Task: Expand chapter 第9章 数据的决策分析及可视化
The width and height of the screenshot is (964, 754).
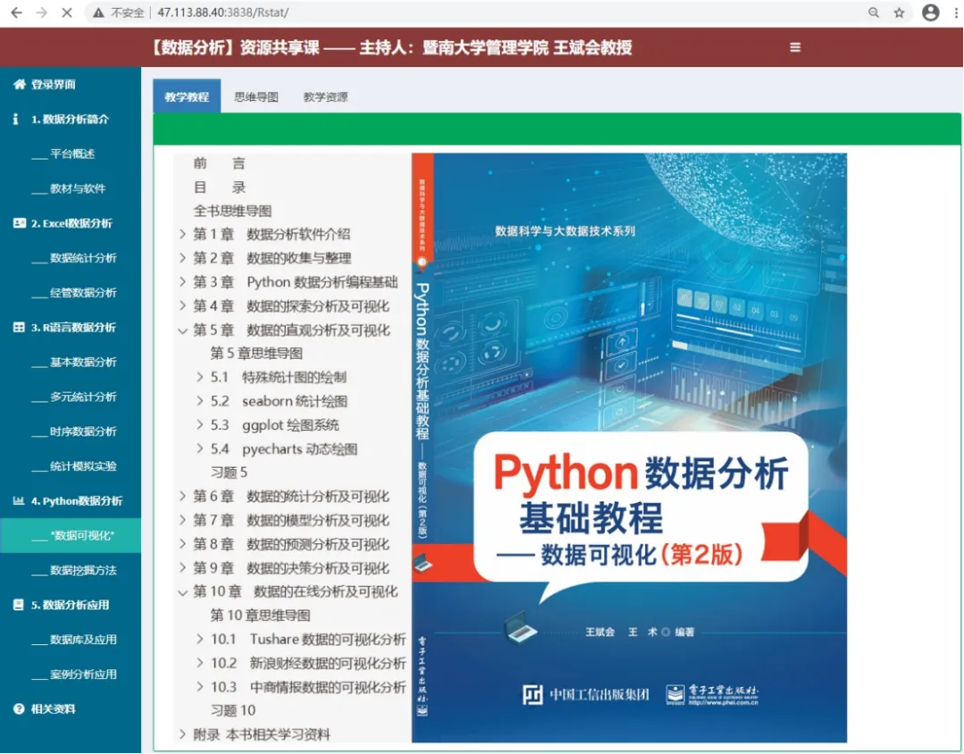Action: [x=183, y=568]
